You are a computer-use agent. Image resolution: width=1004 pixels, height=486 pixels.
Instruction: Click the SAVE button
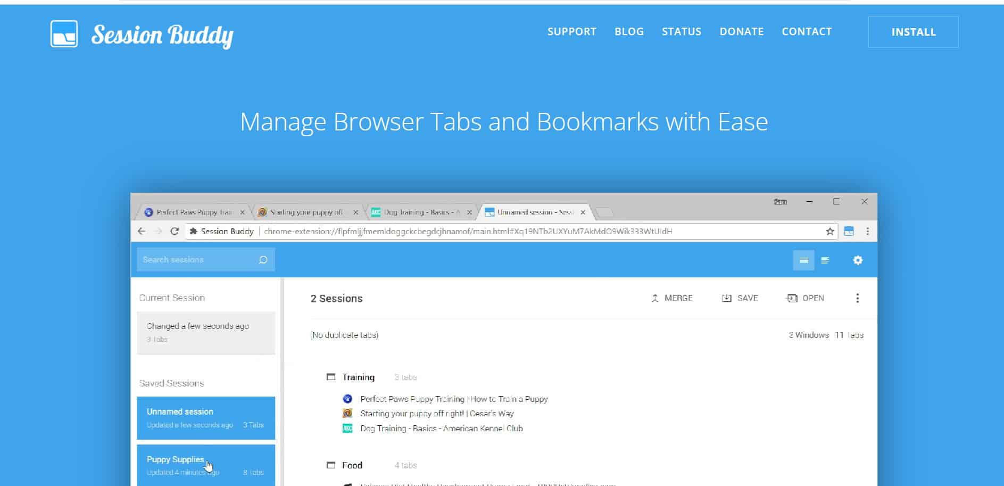coord(740,298)
